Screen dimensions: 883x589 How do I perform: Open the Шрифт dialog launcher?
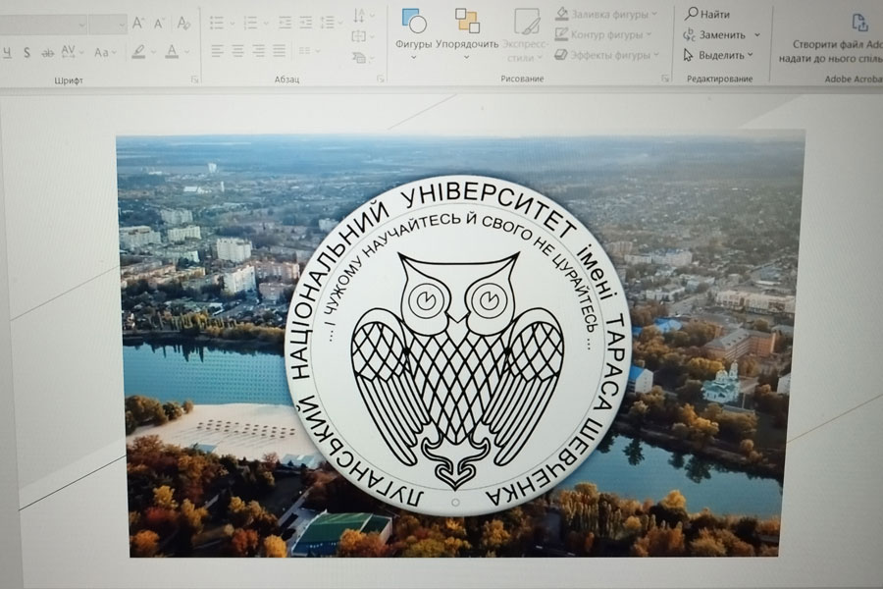point(194,79)
